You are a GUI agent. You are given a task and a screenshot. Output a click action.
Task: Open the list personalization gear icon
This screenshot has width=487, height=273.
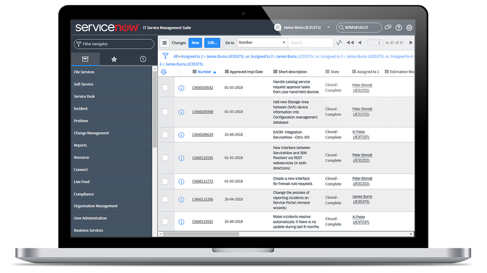point(164,71)
